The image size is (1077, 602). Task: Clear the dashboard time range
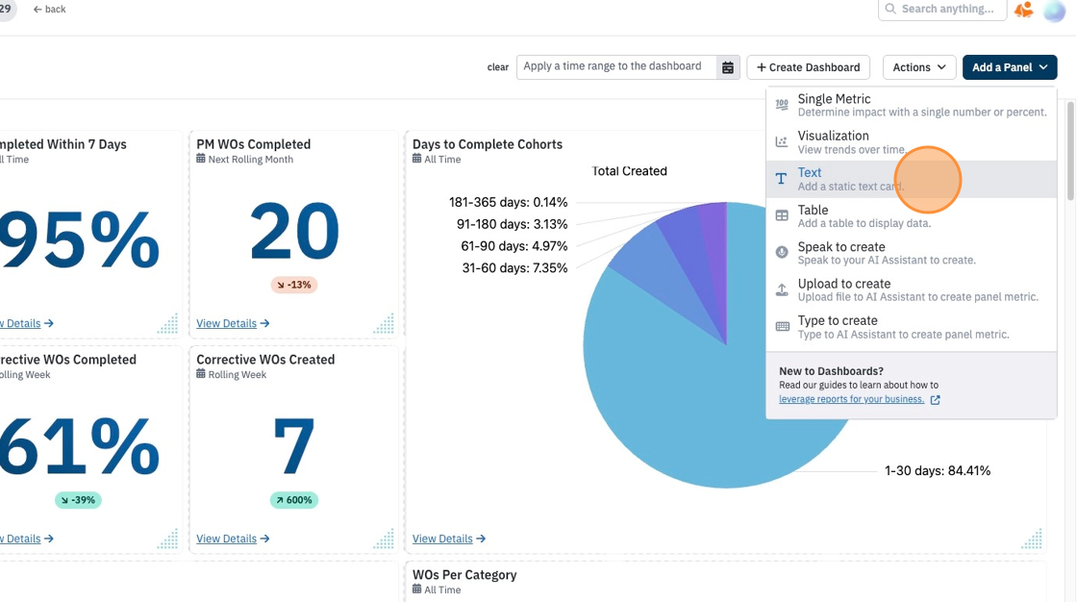click(498, 67)
